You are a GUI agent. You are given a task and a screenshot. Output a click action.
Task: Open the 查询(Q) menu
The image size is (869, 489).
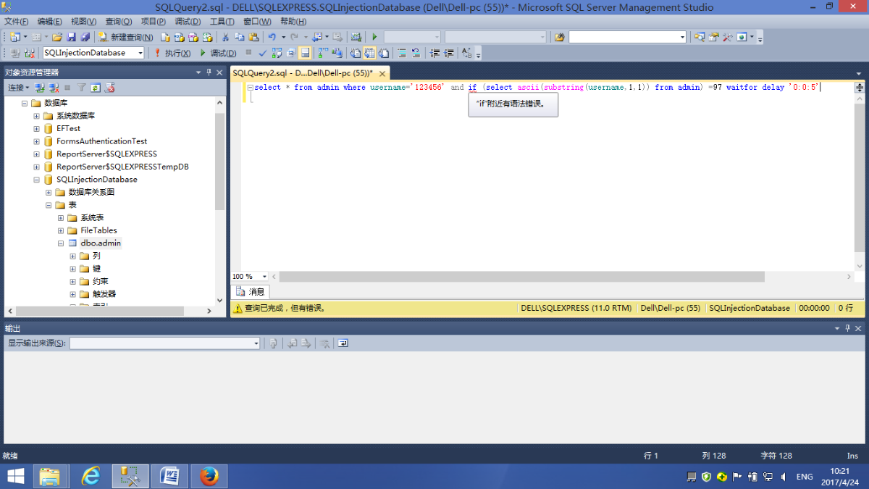(119, 21)
